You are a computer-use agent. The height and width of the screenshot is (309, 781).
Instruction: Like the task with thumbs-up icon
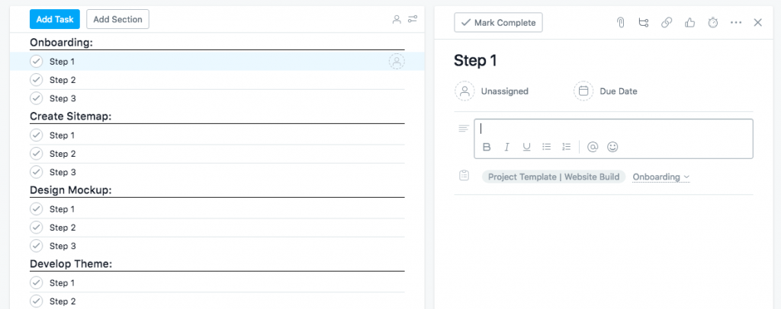click(x=689, y=23)
